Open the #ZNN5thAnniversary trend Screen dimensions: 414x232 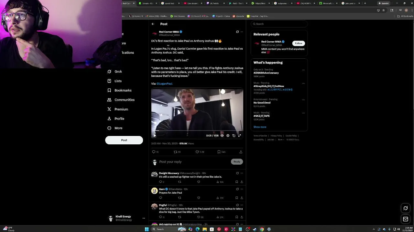point(266,73)
